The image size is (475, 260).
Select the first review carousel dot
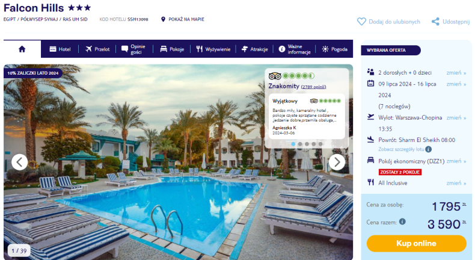click(x=293, y=144)
